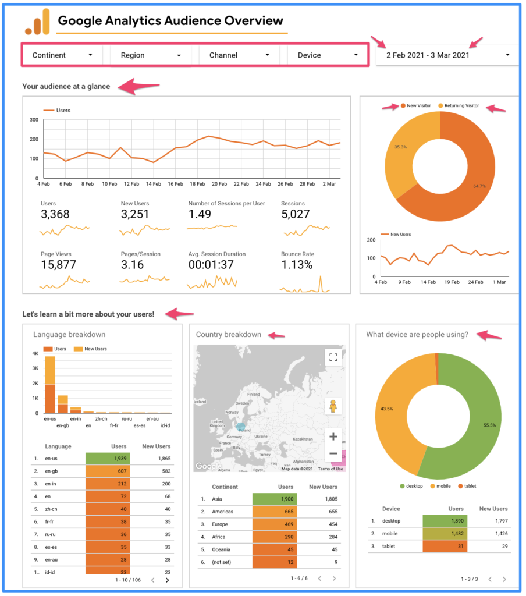The height and width of the screenshot is (596, 526).
Task: Open Terms of Use map link
Action: pyautogui.click(x=330, y=469)
